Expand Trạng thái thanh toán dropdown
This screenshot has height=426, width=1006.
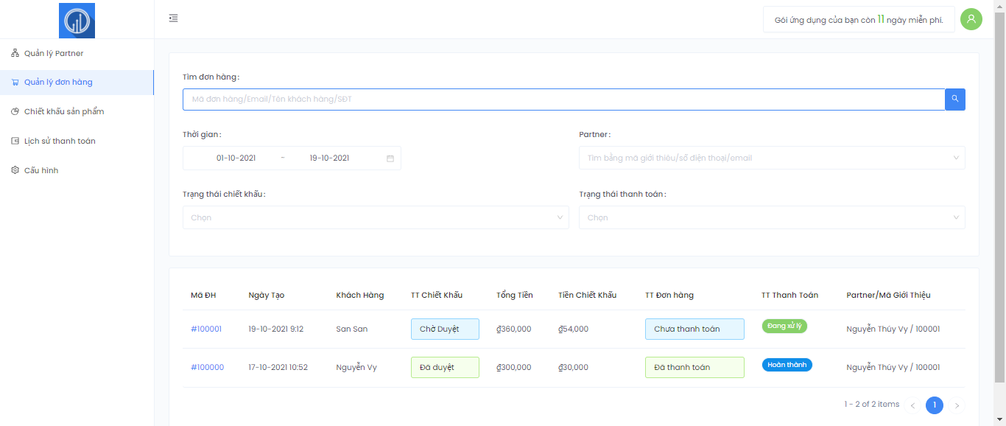click(x=771, y=217)
